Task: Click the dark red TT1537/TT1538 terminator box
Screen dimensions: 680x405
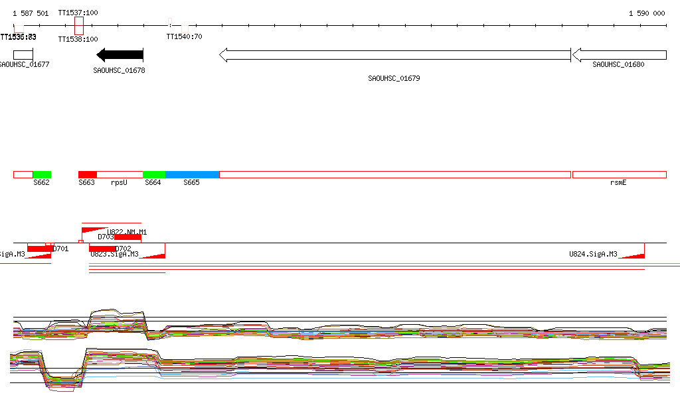Action: point(79,27)
